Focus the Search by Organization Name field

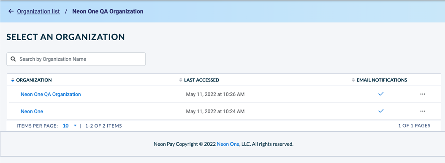[x=76, y=59]
